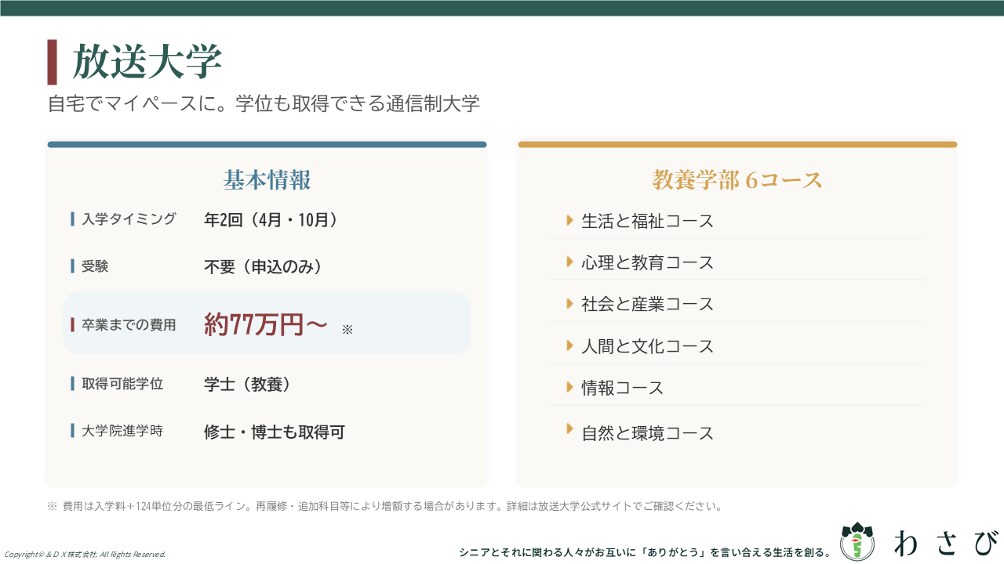Select the 放送大学 slide title

pos(147,62)
